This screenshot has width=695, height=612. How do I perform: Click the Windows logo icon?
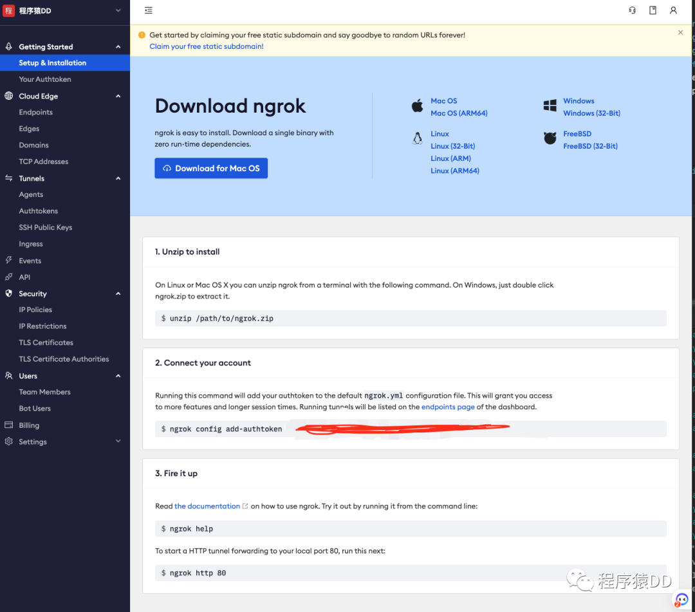tap(550, 106)
